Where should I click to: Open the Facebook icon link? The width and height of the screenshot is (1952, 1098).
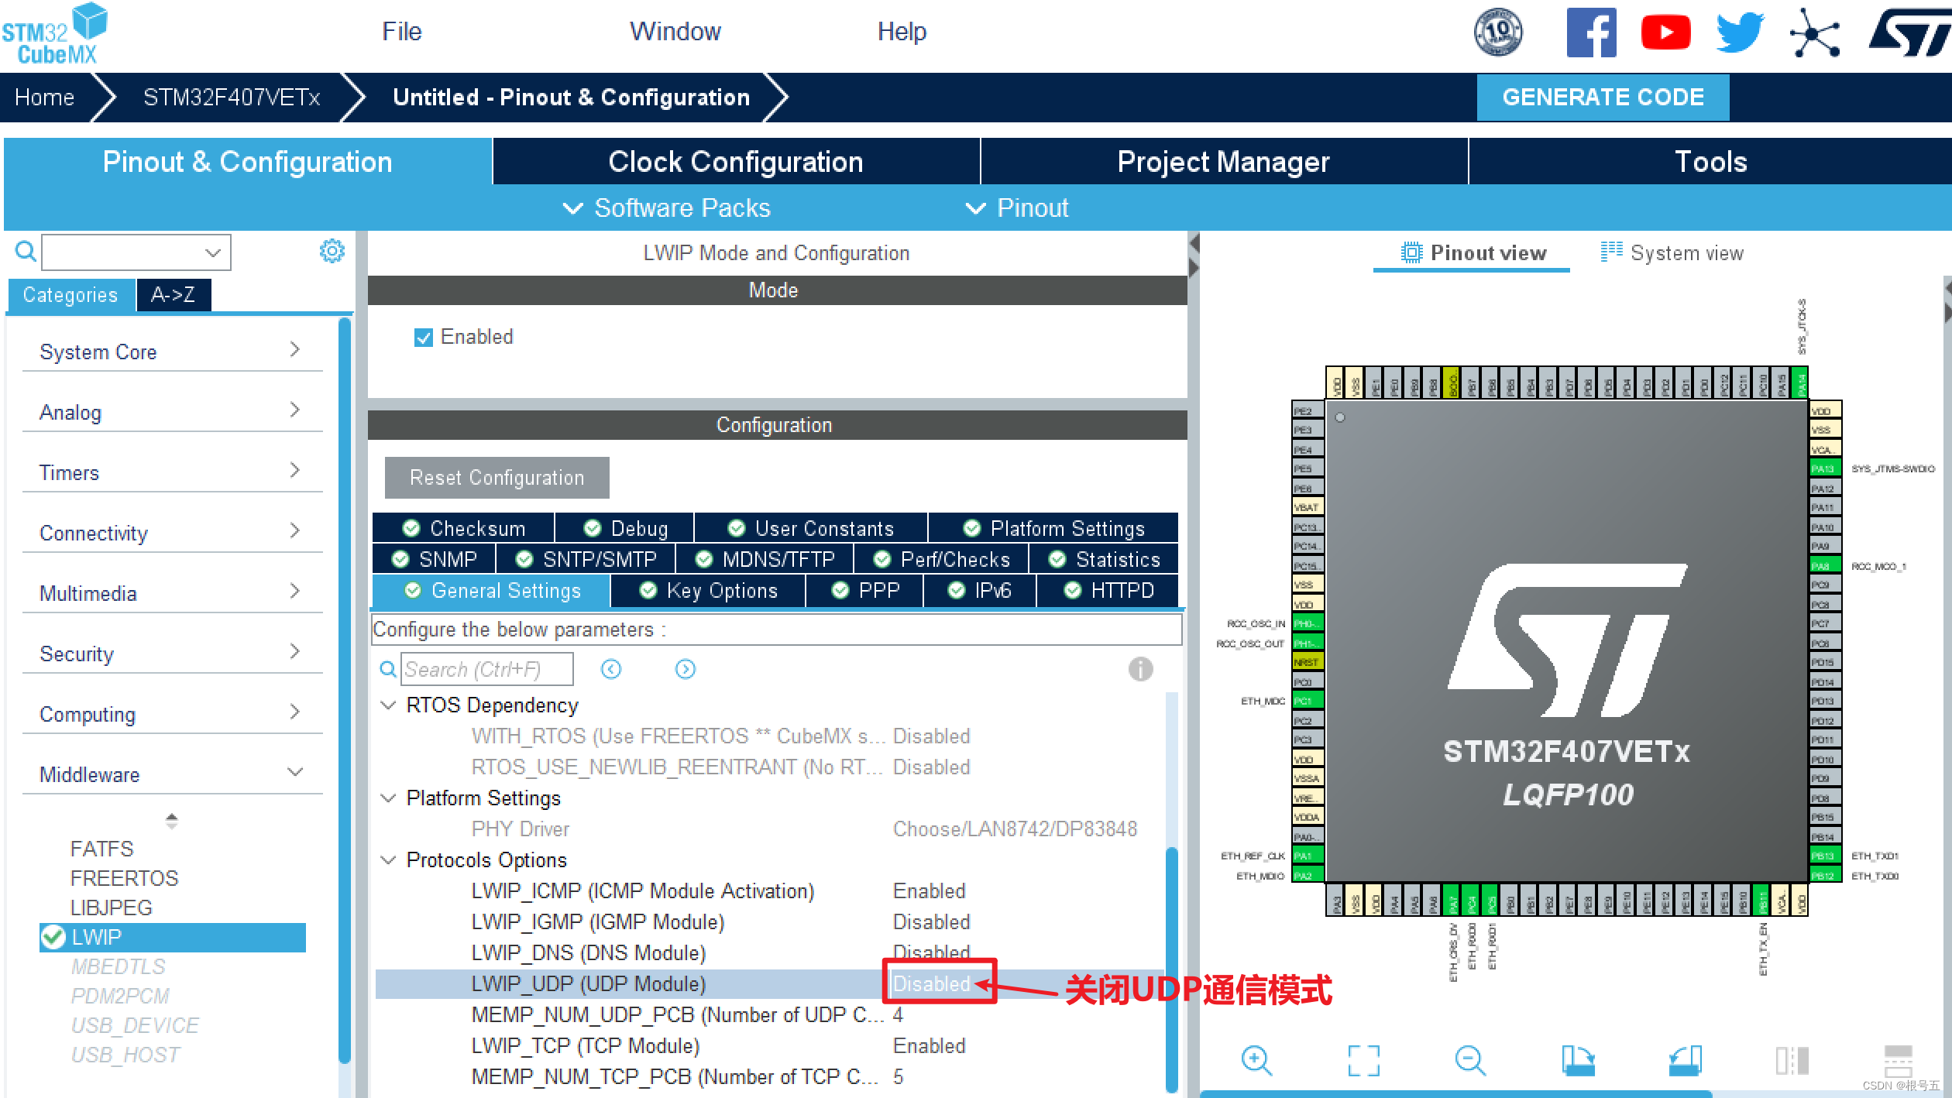click(x=1591, y=33)
